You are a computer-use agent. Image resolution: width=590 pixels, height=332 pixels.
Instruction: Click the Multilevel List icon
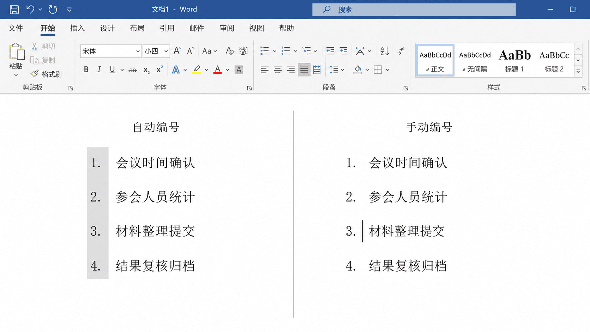point(307,51)
